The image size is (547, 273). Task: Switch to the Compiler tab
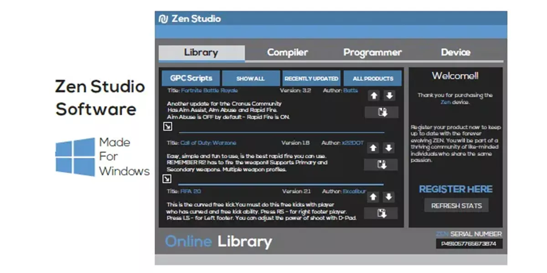(x=287, y=52)
